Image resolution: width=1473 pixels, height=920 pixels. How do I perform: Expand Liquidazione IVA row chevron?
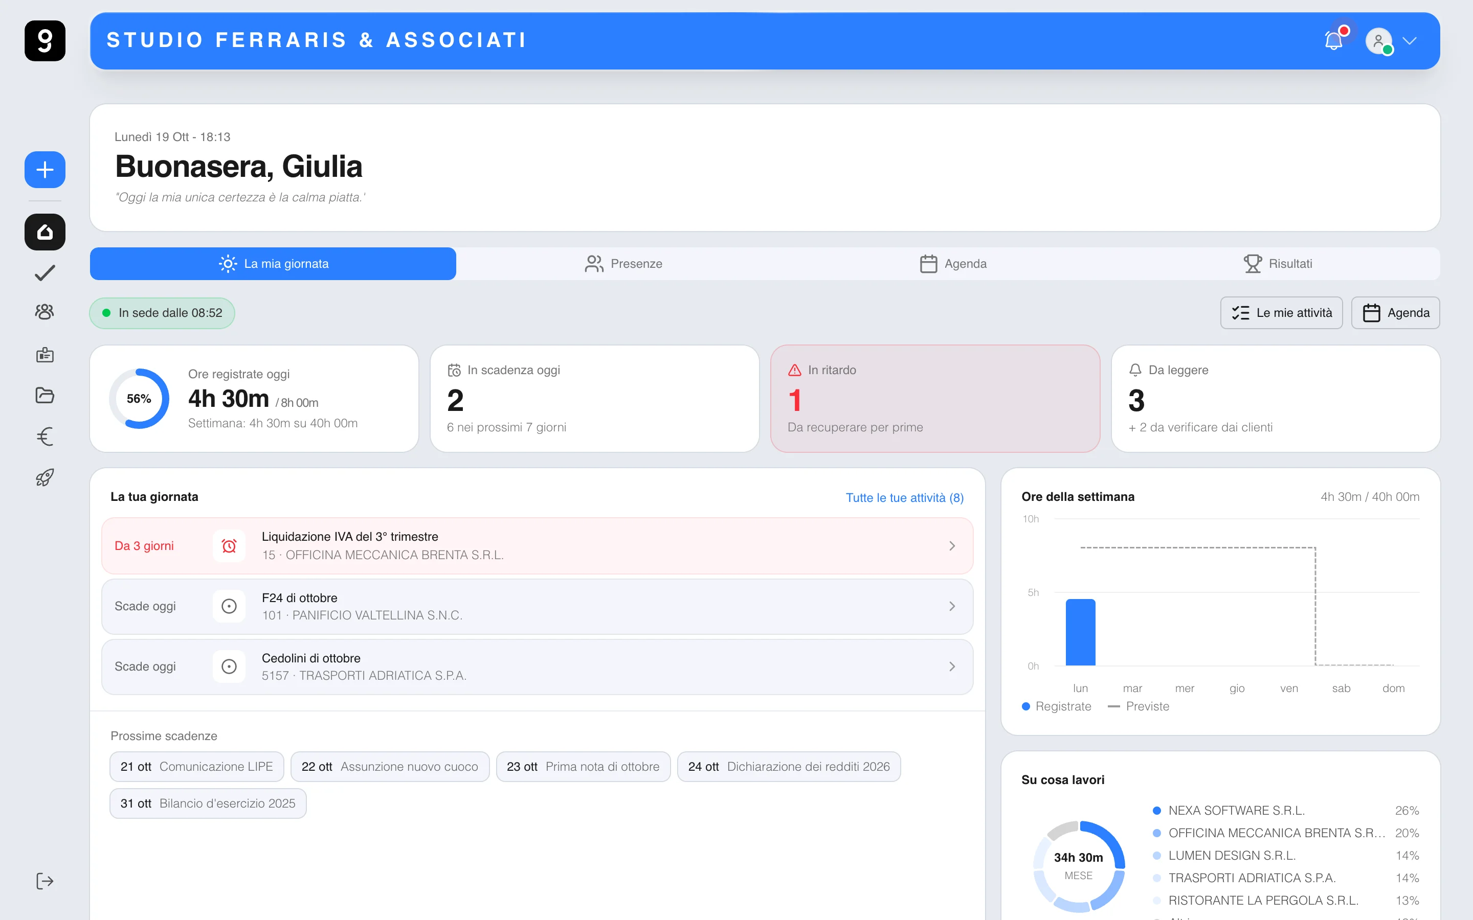point(952,546)
